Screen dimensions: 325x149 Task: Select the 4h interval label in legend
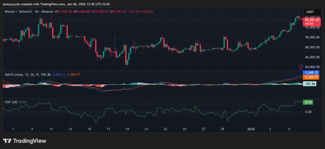click(37, 12)
